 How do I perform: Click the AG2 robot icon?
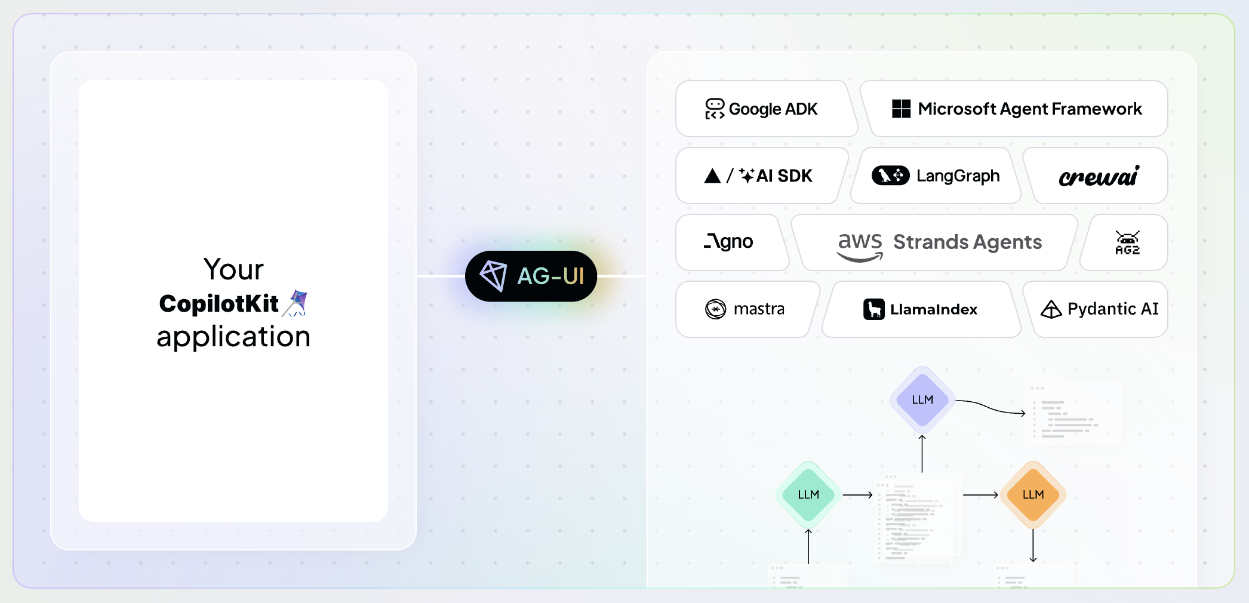pos(1127,242)
